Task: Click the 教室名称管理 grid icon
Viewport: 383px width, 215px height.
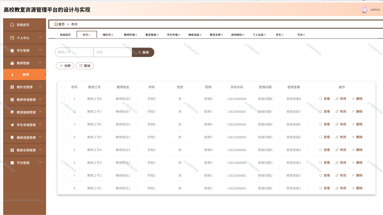Action: click(12, 150)
